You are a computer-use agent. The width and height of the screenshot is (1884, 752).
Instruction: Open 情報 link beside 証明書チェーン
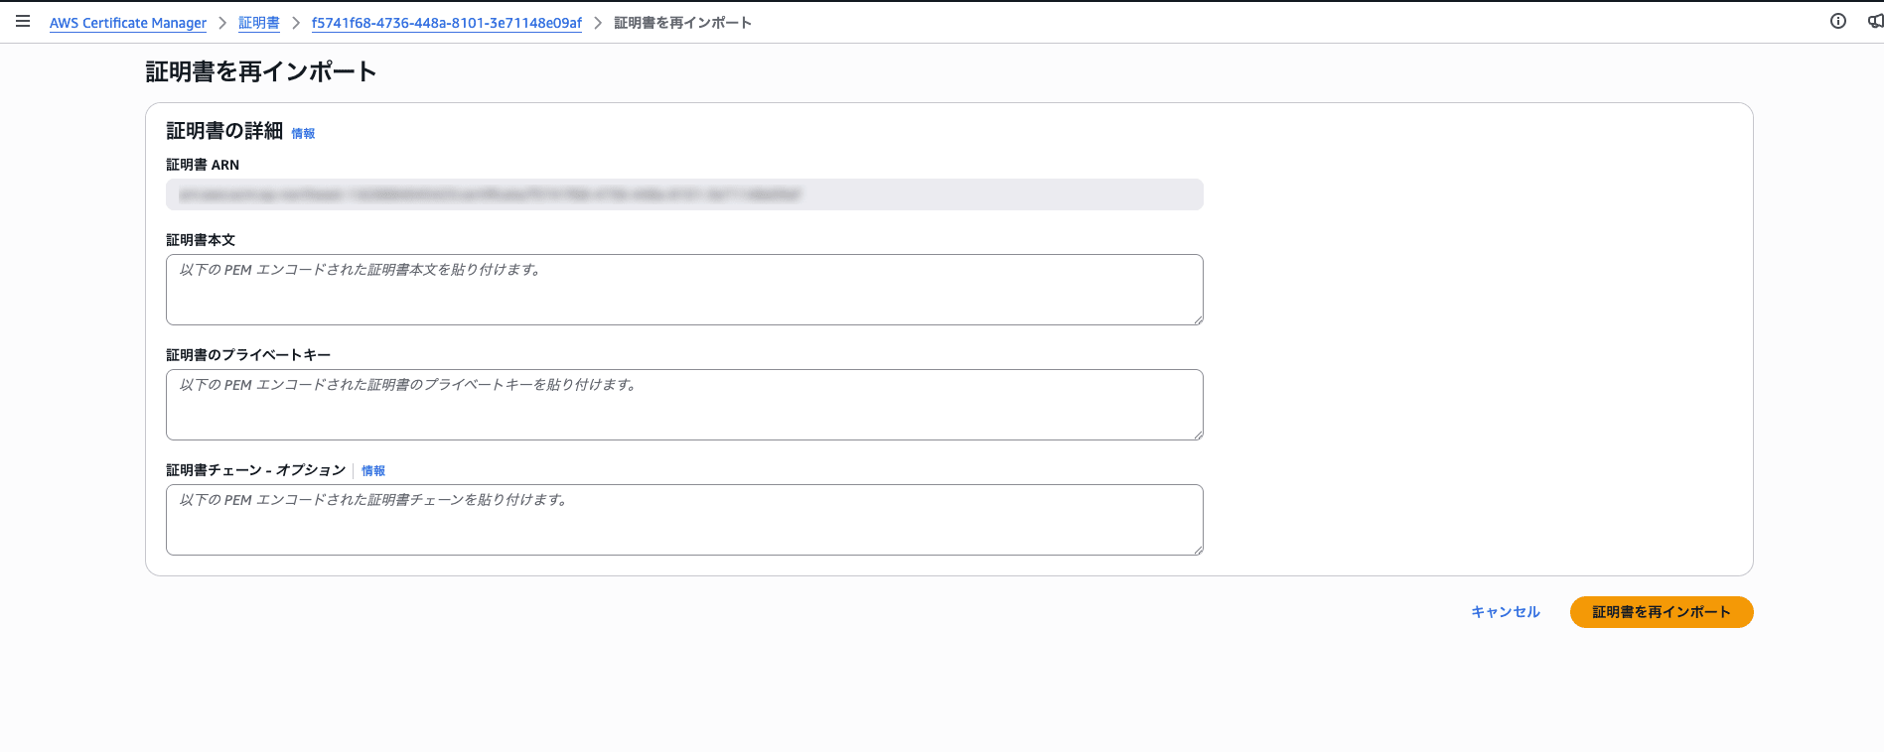click(x=373, y=470)
